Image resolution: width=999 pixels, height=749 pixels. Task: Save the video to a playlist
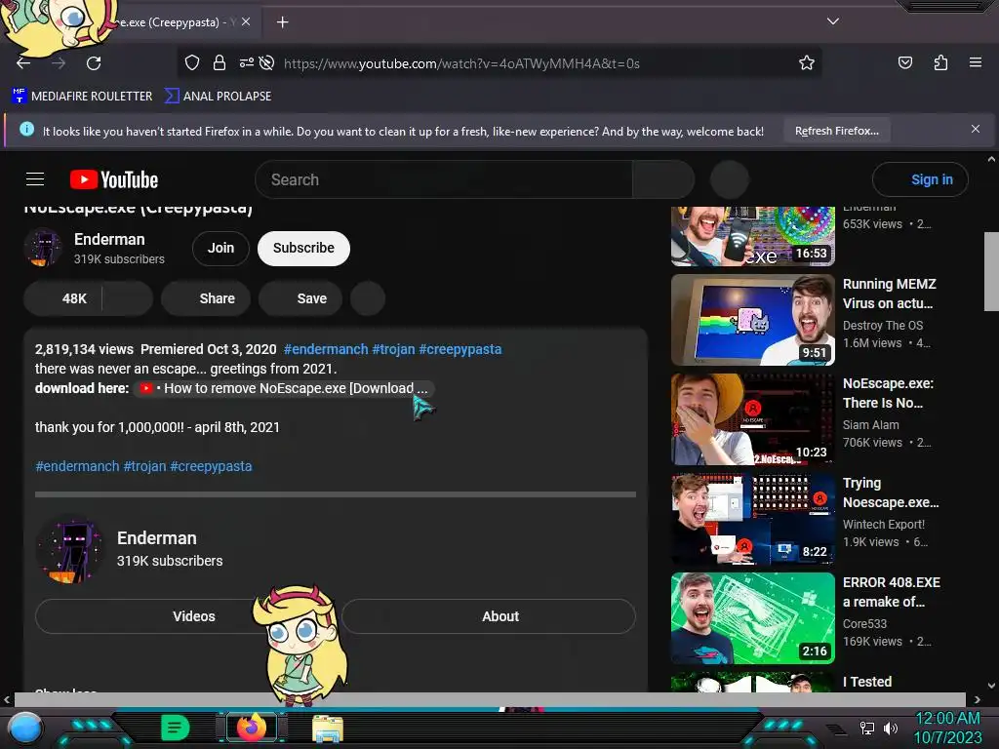300,298
